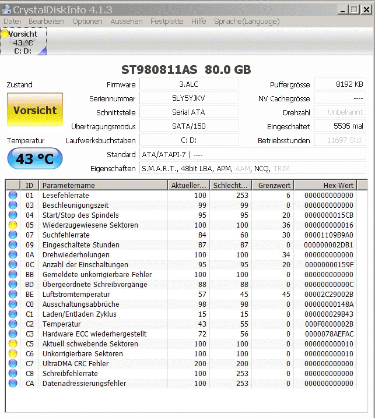Open the Bearbeiten menu
This screenshot has height=418, width=375.
coord(47,22)
